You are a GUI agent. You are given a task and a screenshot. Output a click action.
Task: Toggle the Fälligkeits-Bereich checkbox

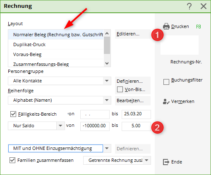coord(13,114)
